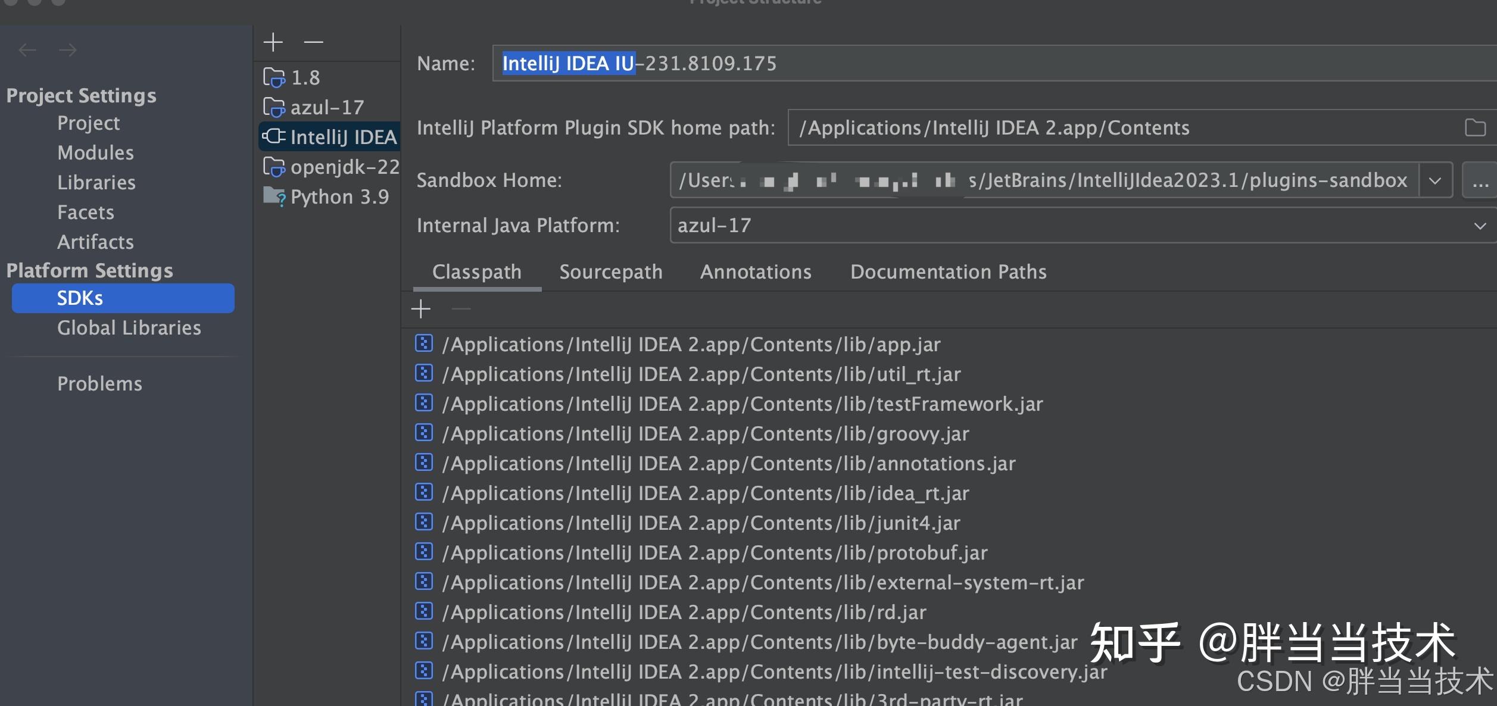This screenshot has height=706, width=1497.
Task: Select the 1.8 JDK icon
Action: (x=275, y=77)
